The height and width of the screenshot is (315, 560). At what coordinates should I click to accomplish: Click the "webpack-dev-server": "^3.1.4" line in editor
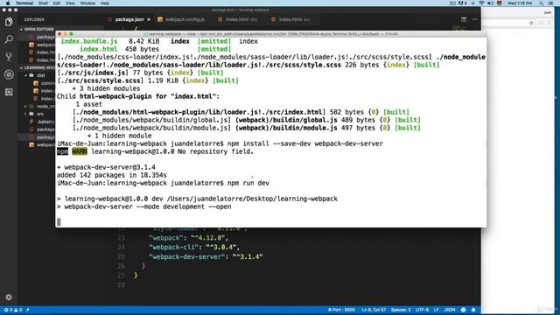tap(206, 256)
